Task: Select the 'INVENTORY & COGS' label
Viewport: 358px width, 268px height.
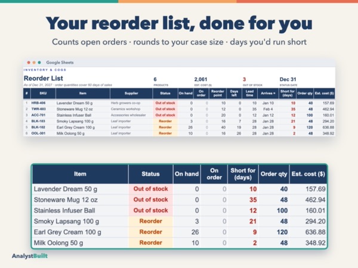Action: 45,70
